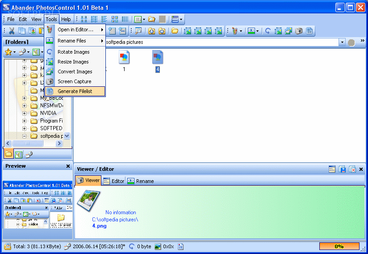Open the Open in Editor... submenu

click(x=75, y=30)
